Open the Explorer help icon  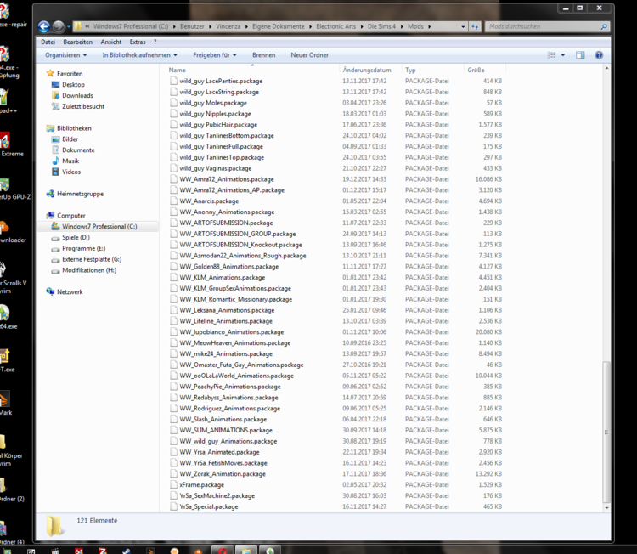(599, 55)
